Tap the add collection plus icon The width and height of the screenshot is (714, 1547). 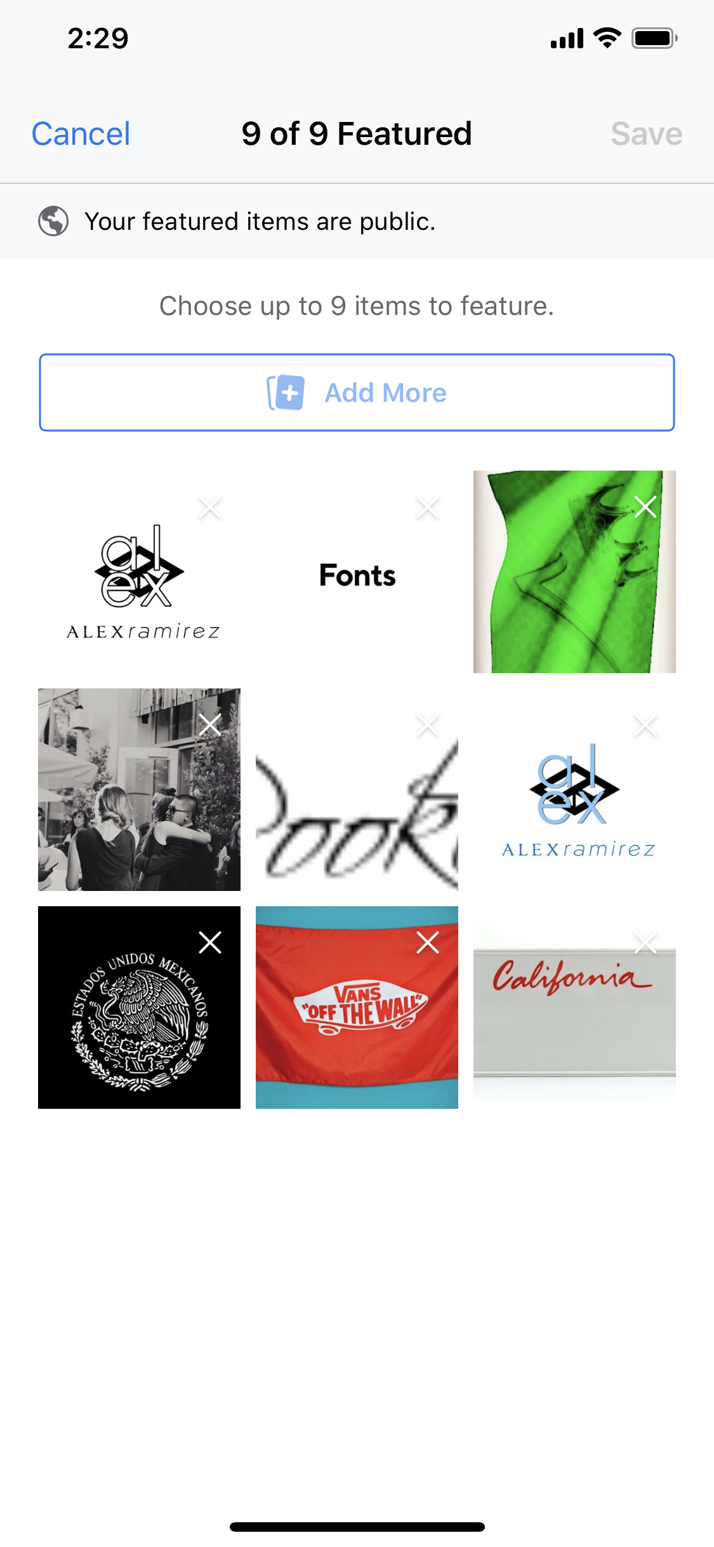(286, 392)
